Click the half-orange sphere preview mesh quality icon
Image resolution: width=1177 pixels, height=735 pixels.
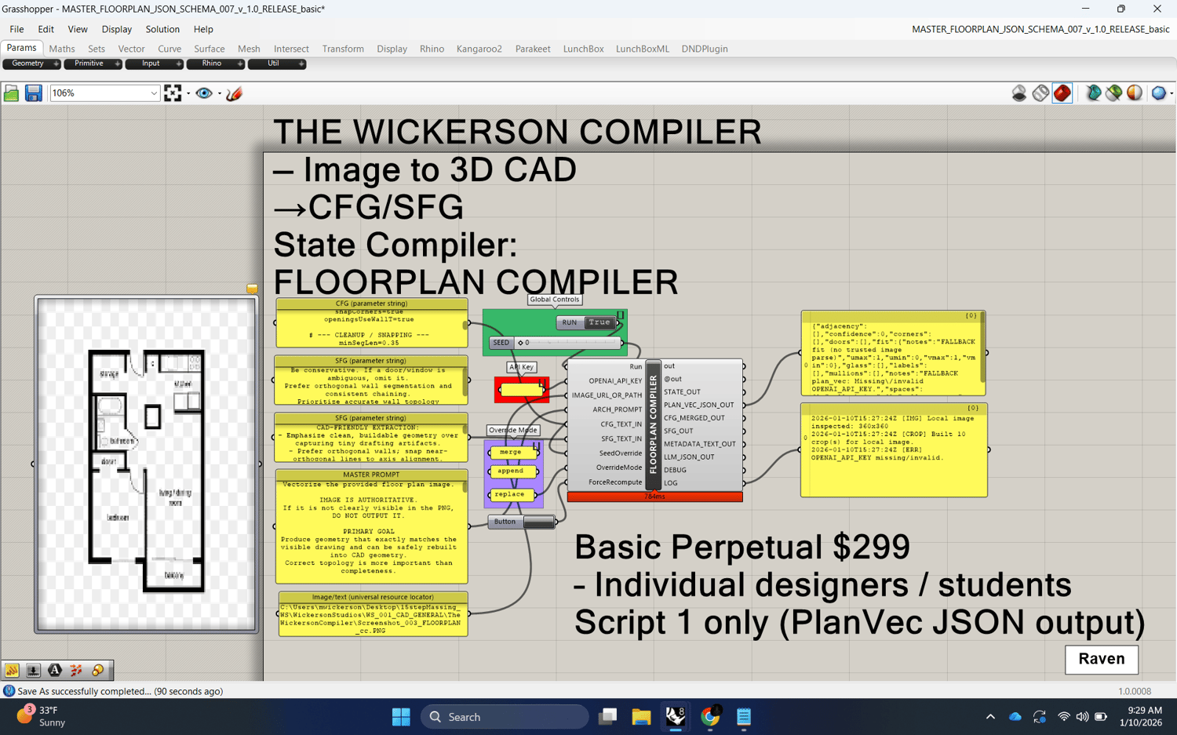(1135, 93)
